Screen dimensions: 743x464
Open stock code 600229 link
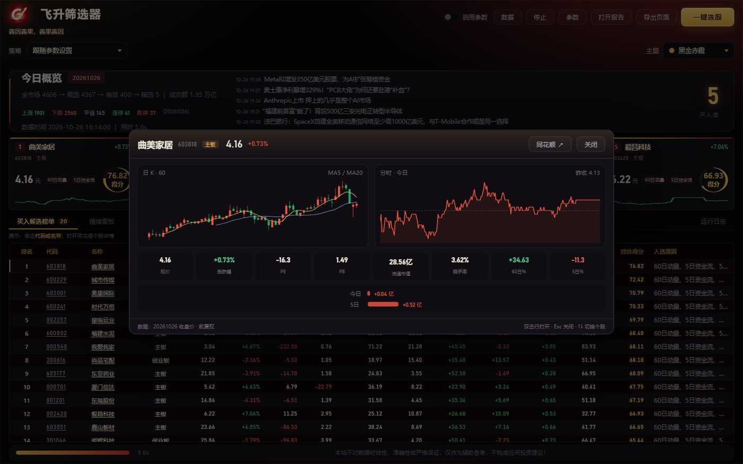56,279
